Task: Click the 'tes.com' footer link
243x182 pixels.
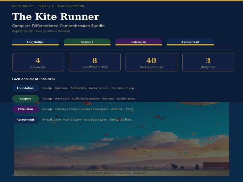Action: click(x=121, y=175)
